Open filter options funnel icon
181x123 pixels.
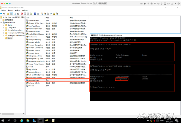pyautogui.click(x=51, y=14)
